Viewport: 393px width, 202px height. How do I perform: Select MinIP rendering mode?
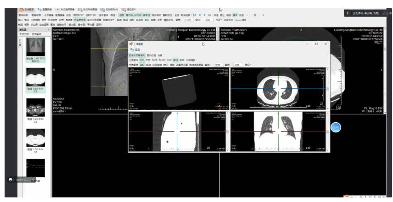pos(162,60)
